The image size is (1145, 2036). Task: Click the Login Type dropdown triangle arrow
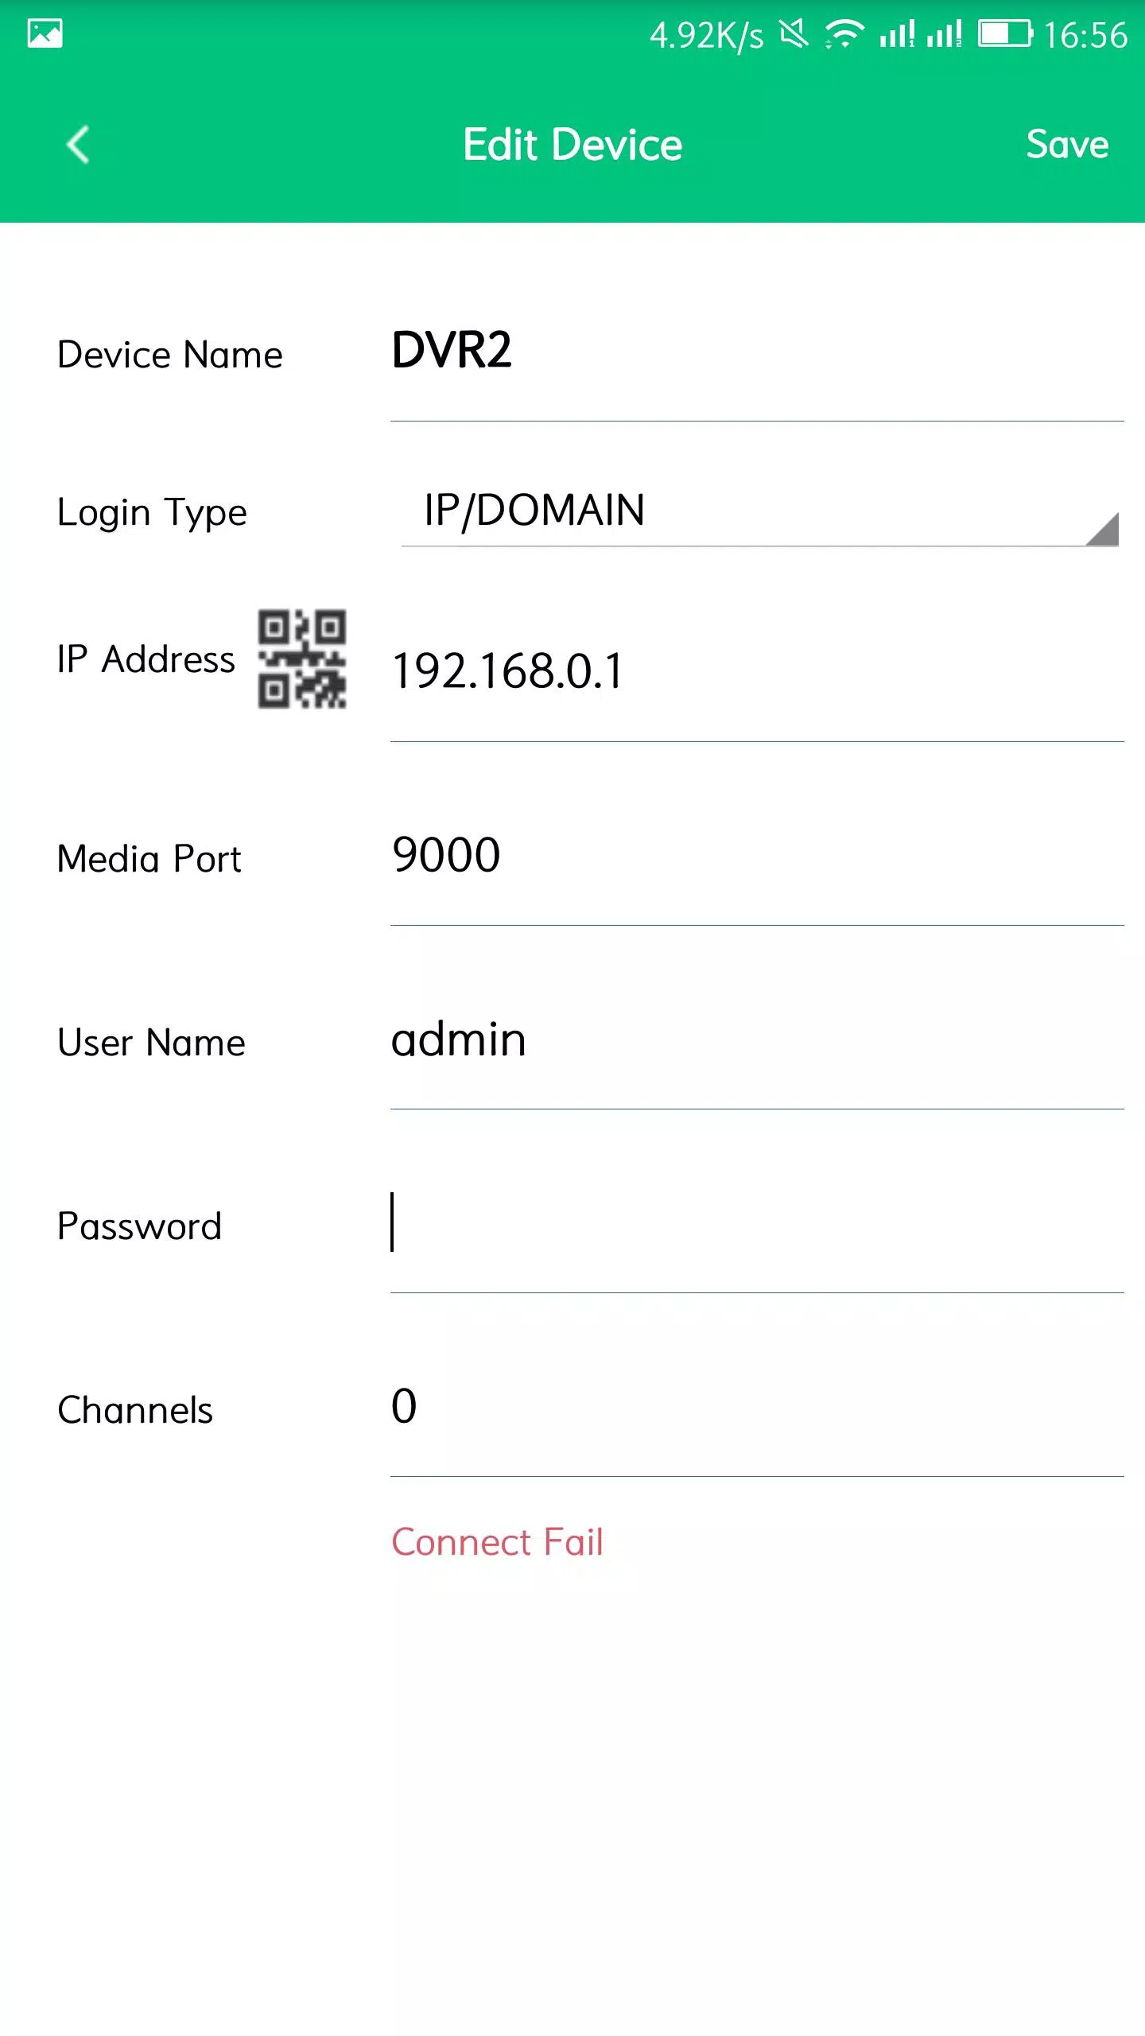coord(1103,529)
